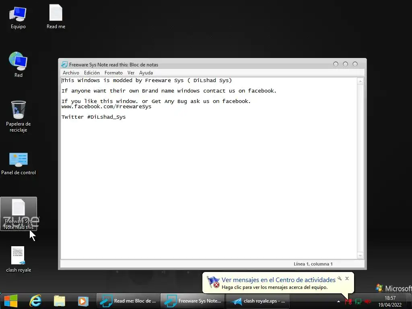Image resolution: width=412 pixels, height=309 pixels.
Task: Open the taskbar clock showing 18:57
Action: tap(390, 301)
